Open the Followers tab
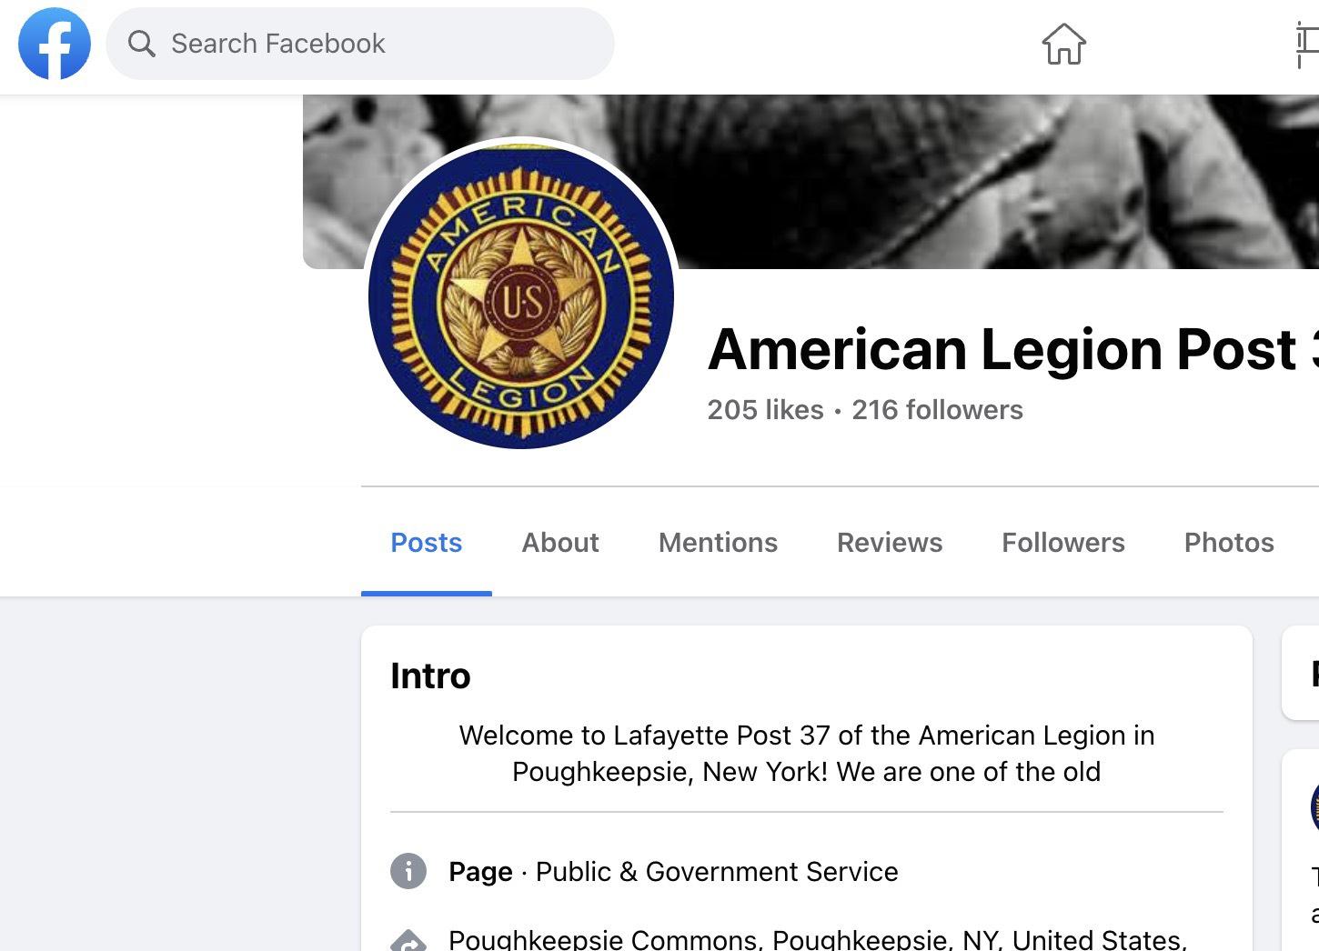 [x=1063, y=543]
